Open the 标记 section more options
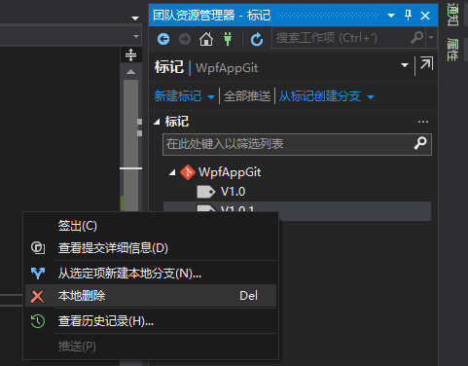 [423, 122]
